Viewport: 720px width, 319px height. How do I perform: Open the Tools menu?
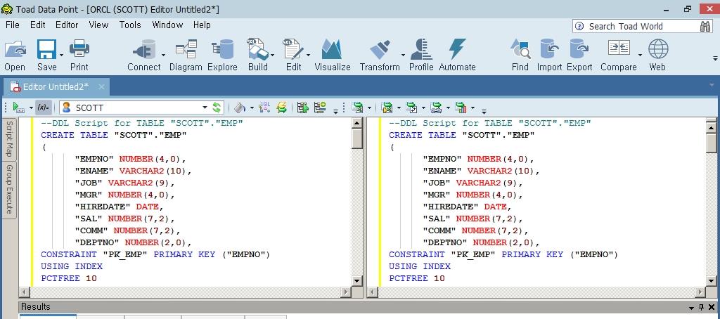(130, 25)
